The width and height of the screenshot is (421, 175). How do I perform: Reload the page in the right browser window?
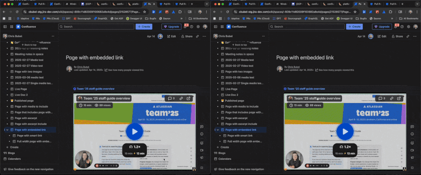click(x=228, y=12)
